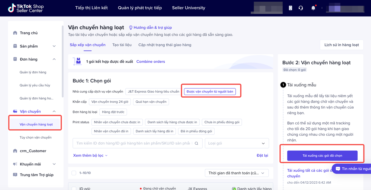Click the Tải xuống các gói đã chọn button
371x190 pixels.
point(322,156)
